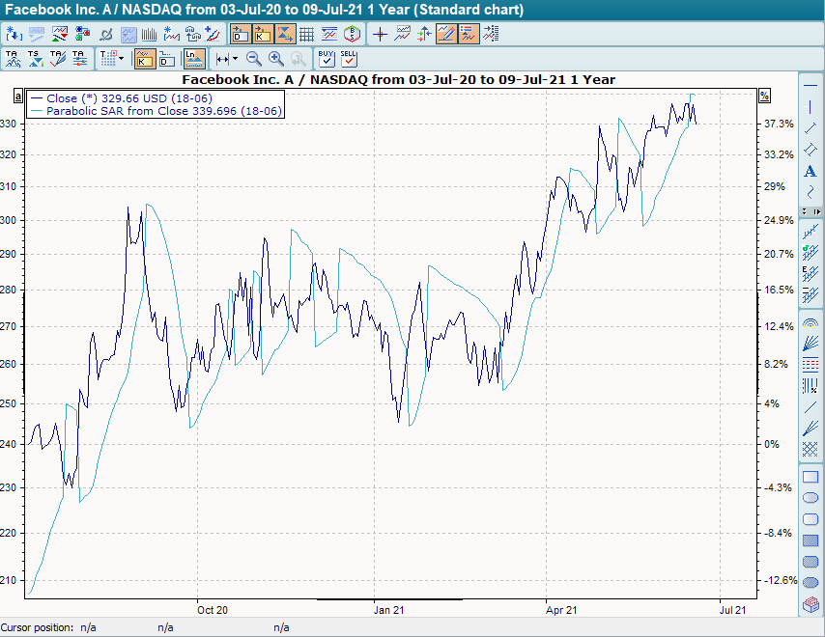Click the small 'a' axis button

16,95
